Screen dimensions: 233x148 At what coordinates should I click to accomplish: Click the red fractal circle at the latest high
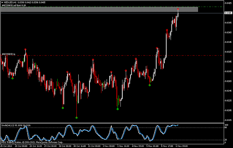(x=178, y=9)
